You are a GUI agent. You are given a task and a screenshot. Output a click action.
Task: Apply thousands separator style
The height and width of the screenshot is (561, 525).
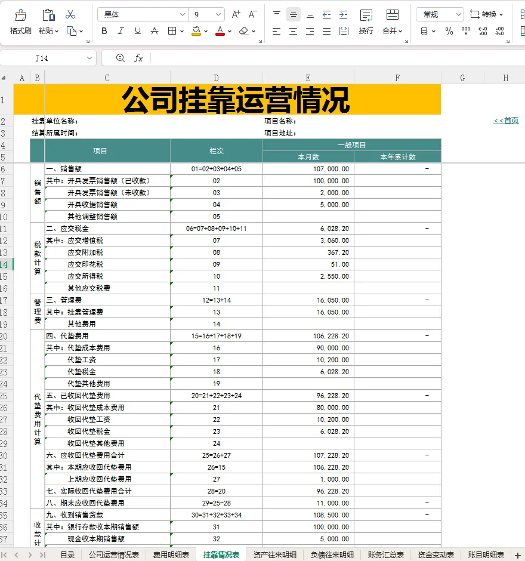(465, 32)
